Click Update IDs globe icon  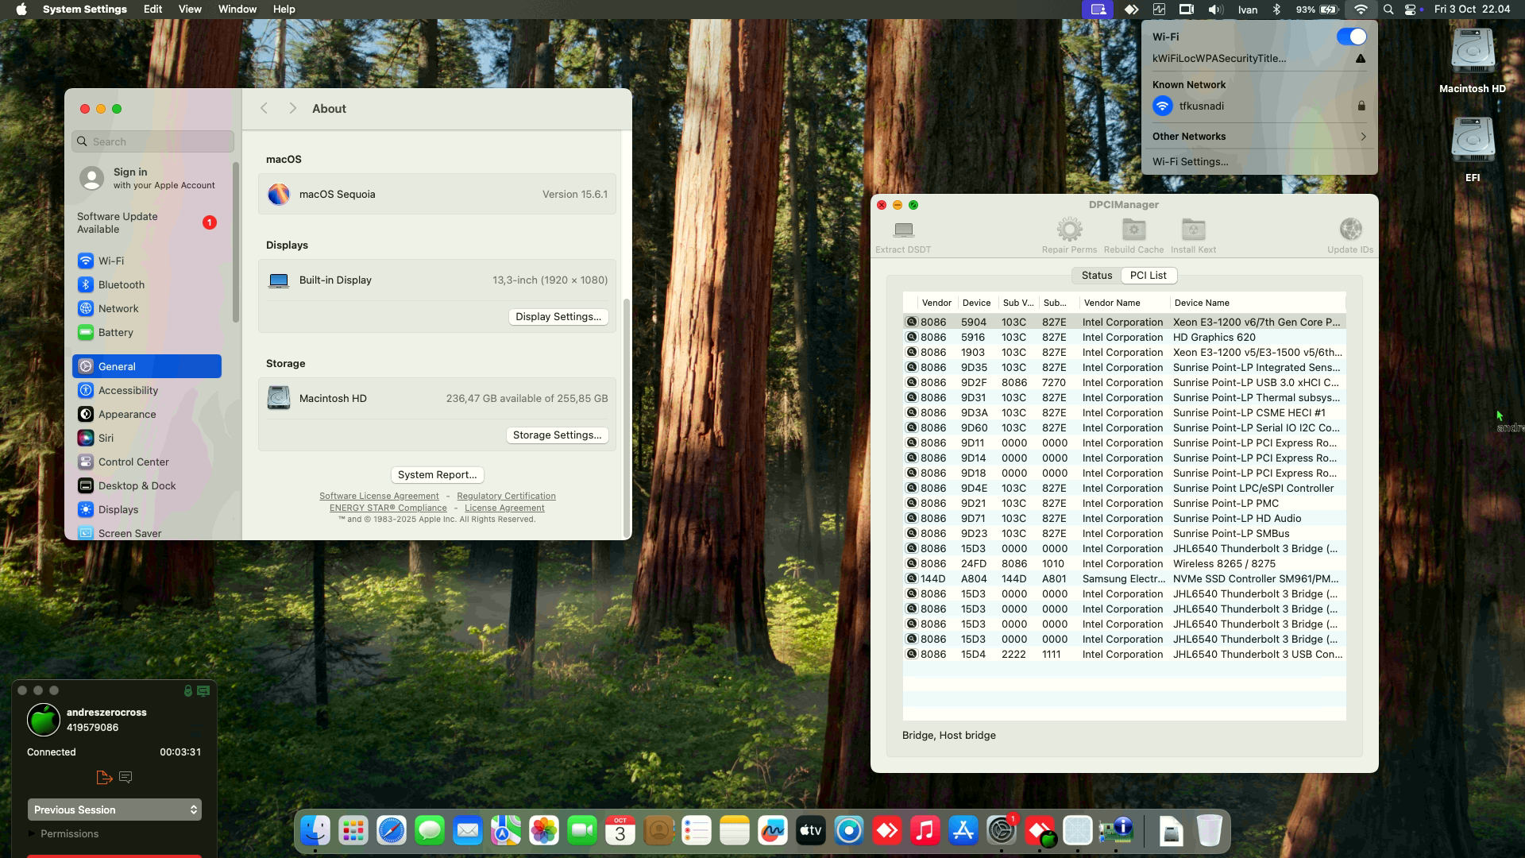pos(1350,230)
